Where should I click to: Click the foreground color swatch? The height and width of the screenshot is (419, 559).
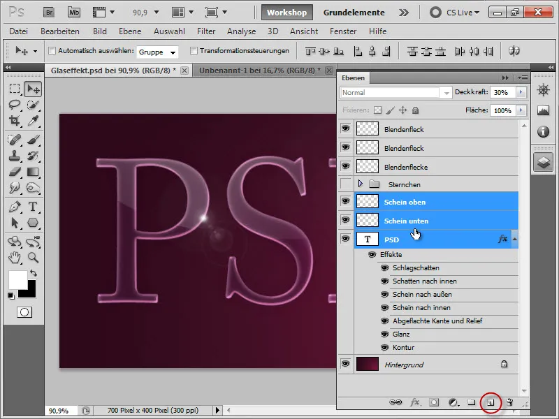18,280
